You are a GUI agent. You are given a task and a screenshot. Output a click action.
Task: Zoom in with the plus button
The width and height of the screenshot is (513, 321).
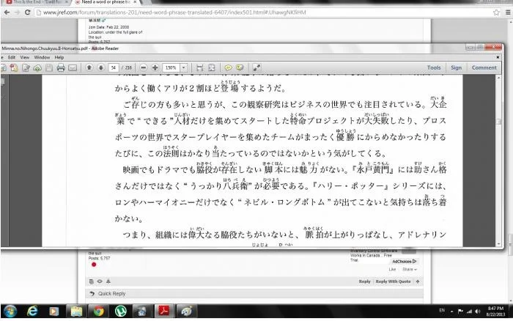pyautogui.click(x=155, y=67)
